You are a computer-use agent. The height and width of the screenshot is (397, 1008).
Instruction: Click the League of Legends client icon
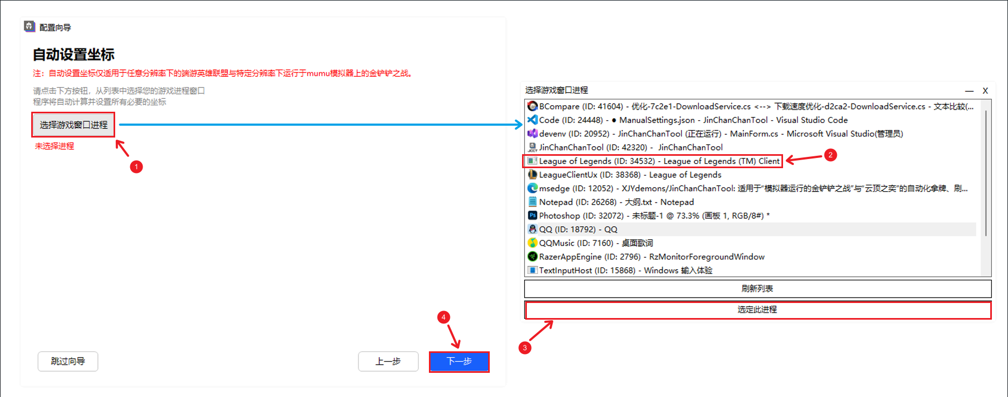click(x=532, y=161)
